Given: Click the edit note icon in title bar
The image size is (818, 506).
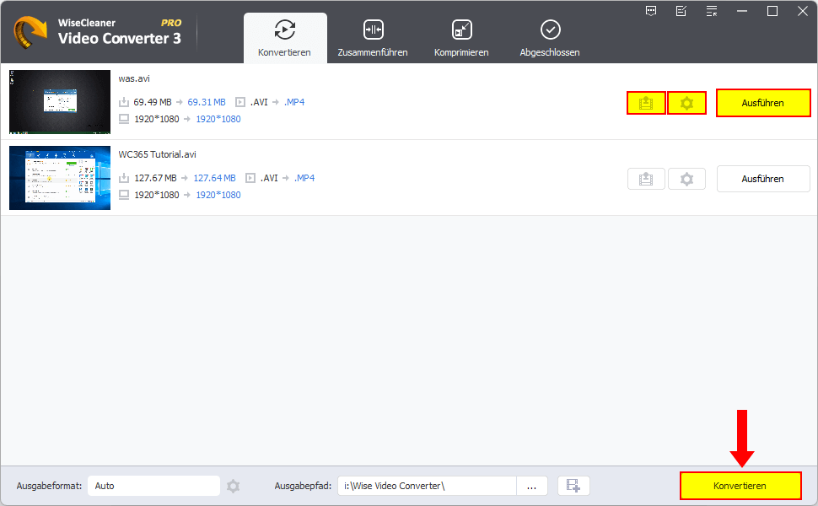Looking at the screenshot, I should click(x=681, y=11).
